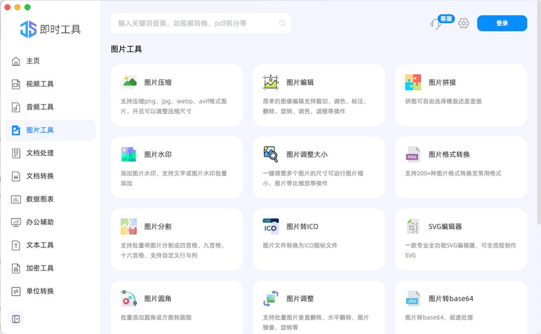The width and height of the screenshot is (541, 334).
Task: Select 加密工具 in the sidebar
Action: tap(40, 268)
